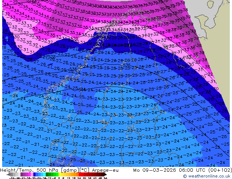Click the dark maroon right arrow end of the color scale

[x=105, y=175]
